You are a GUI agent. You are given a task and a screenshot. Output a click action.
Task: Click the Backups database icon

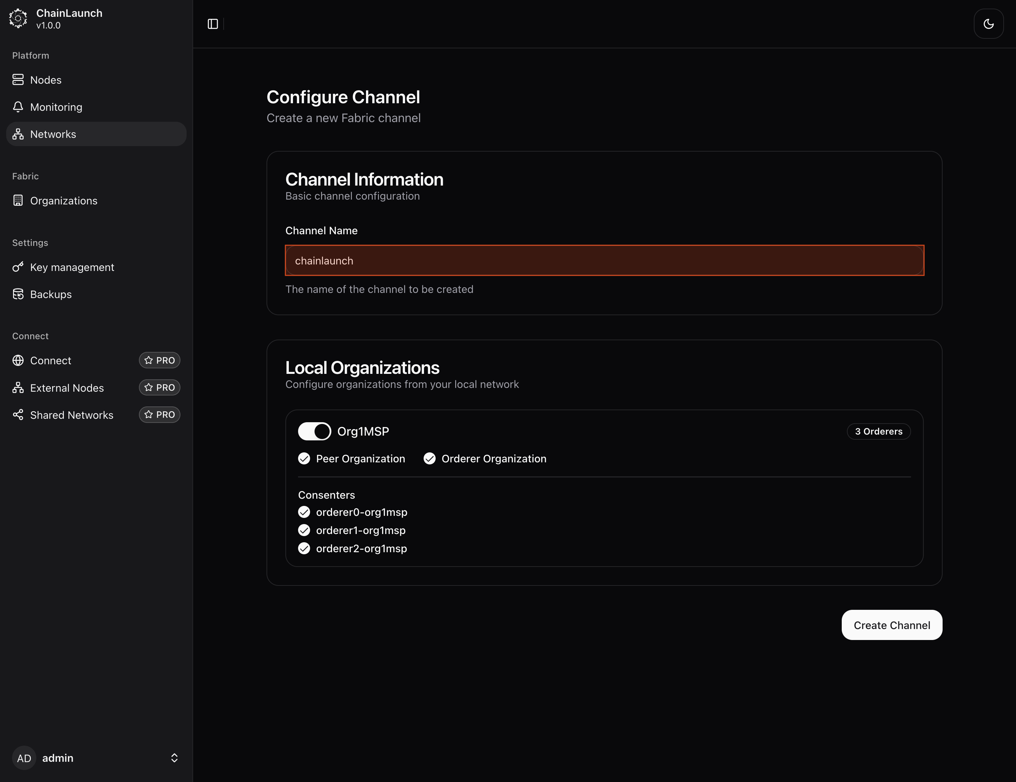point(18,294)
